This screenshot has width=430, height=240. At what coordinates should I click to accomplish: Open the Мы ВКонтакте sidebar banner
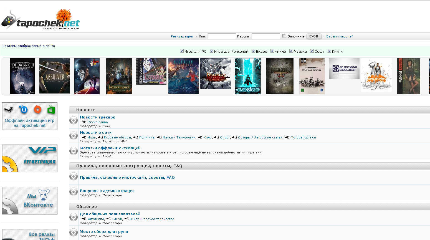pyautogui.click(x=30, y=201)
